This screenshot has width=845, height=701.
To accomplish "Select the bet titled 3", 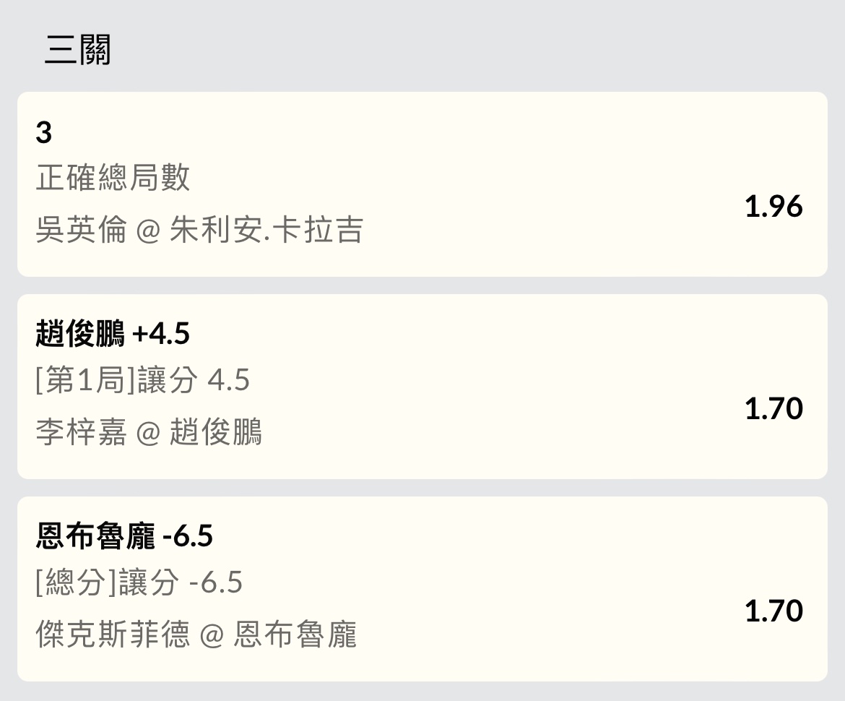I will pos(44,133).
